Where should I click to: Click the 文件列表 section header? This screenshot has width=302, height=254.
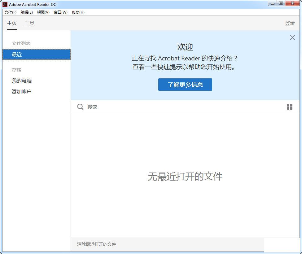(x=21, y=43)
